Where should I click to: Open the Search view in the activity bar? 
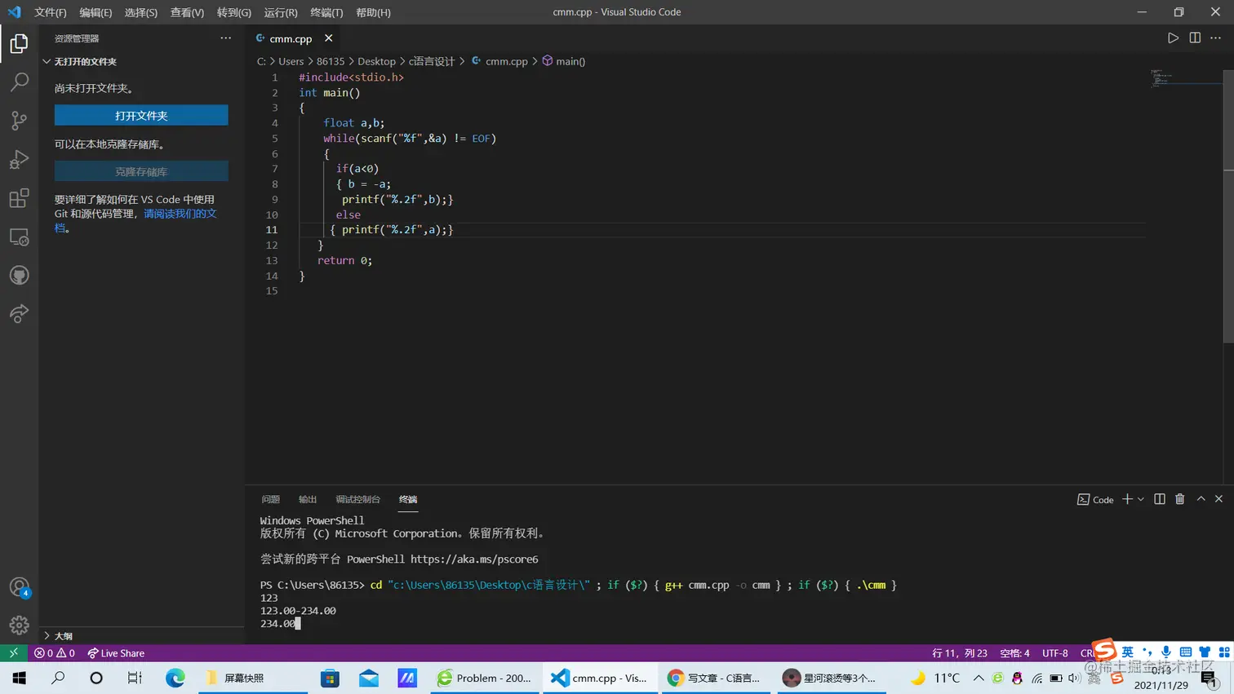[x=19, y=82]
